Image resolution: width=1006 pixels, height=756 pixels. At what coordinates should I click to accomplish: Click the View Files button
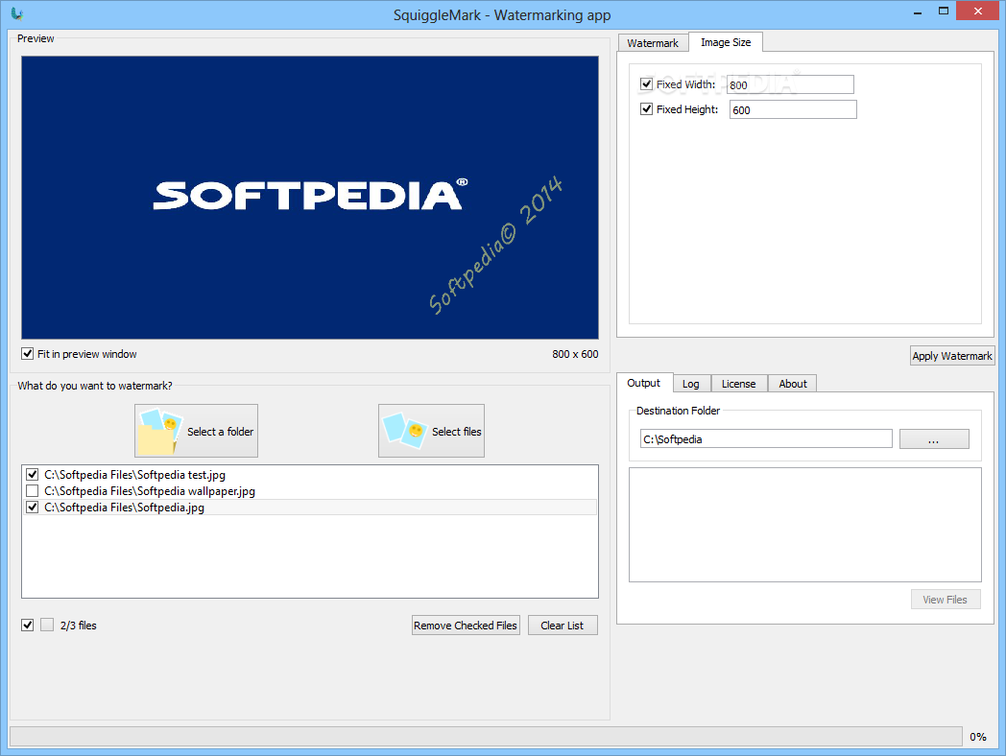(946, 600)
